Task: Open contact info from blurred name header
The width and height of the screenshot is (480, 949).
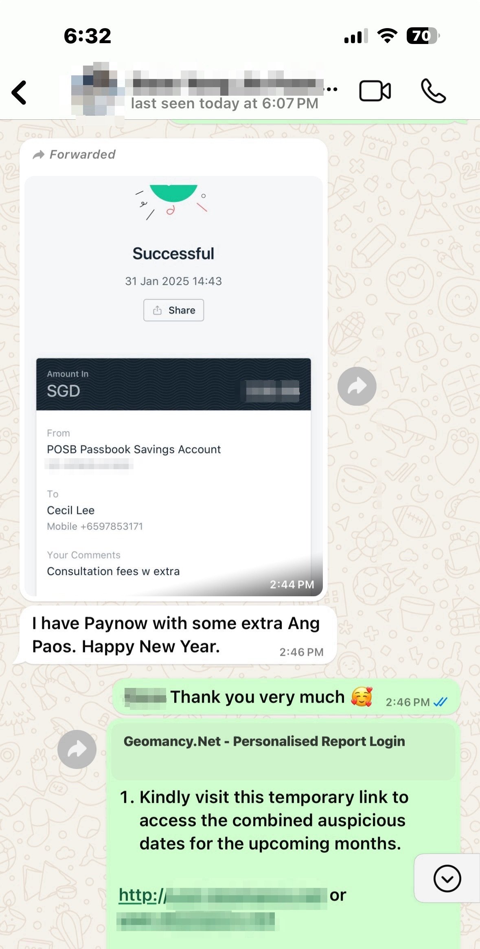Action: [225, 83]
